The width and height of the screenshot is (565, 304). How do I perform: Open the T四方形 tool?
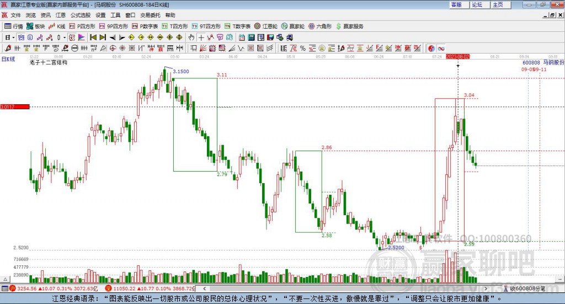click(x=175, y=26)
